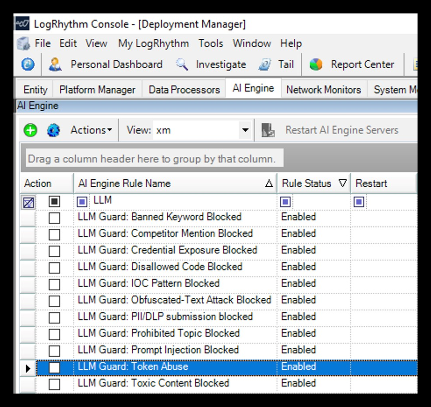The width and height of the screenshot is (431, 407).
Task: Click the blue globe icon in the toolbar
Action: (x=28, y=64)
